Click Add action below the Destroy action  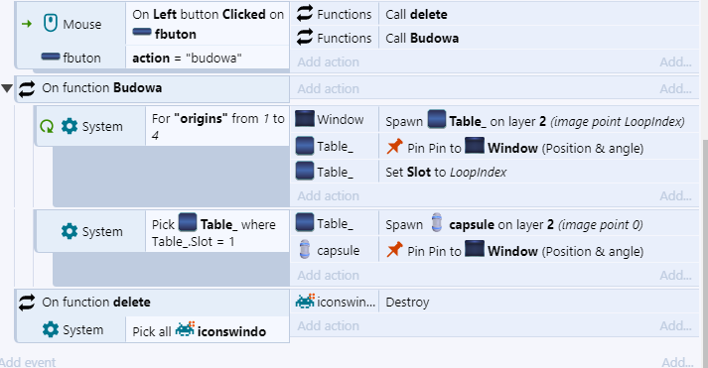329,325
